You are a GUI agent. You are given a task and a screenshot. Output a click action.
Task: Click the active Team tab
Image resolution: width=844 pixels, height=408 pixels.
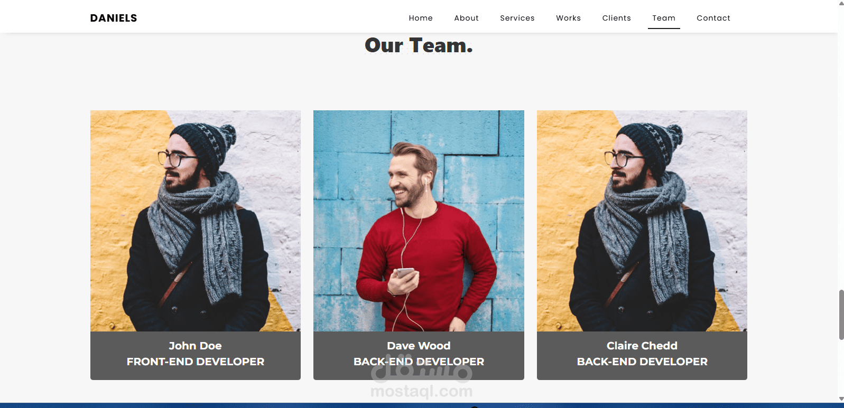coord(664,18)
